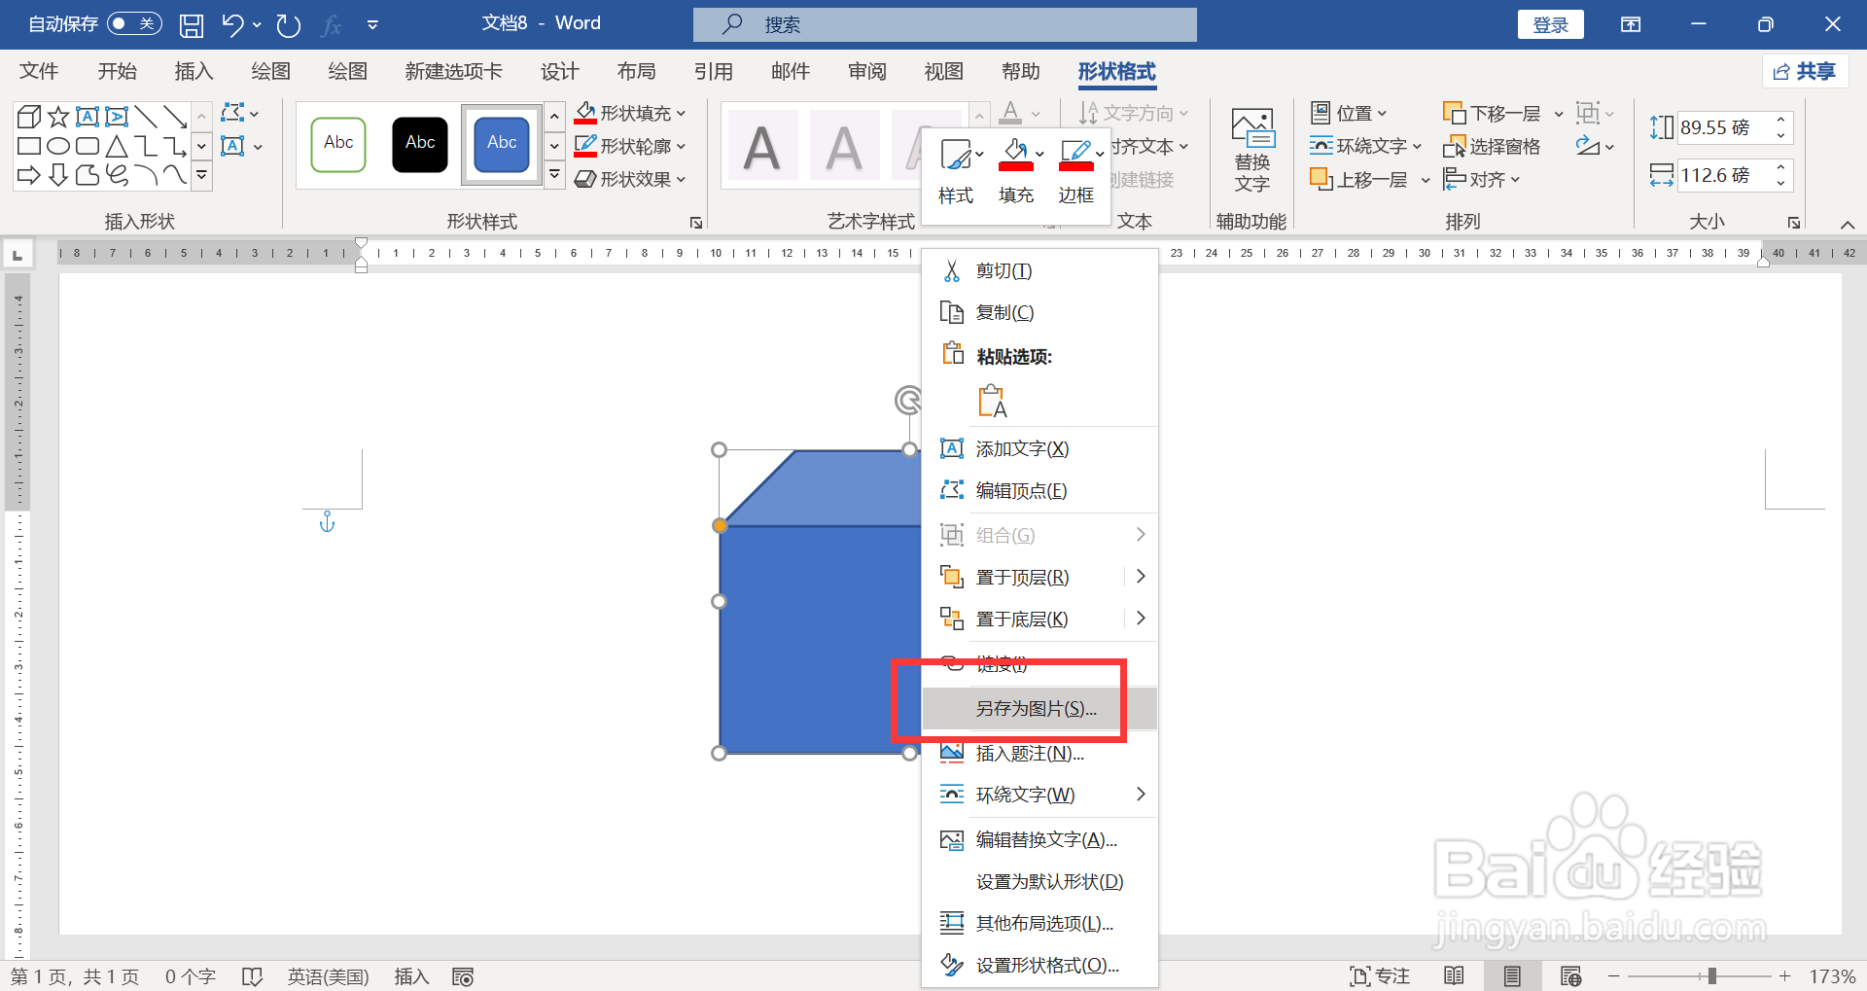The image size is (1867, 991).
Task: Choose 设置形状格式(O)... from context menu
Action: pos(1039,965)
